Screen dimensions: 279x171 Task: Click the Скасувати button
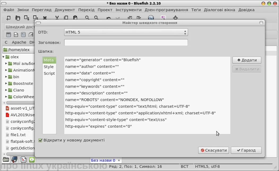point(213,150)
